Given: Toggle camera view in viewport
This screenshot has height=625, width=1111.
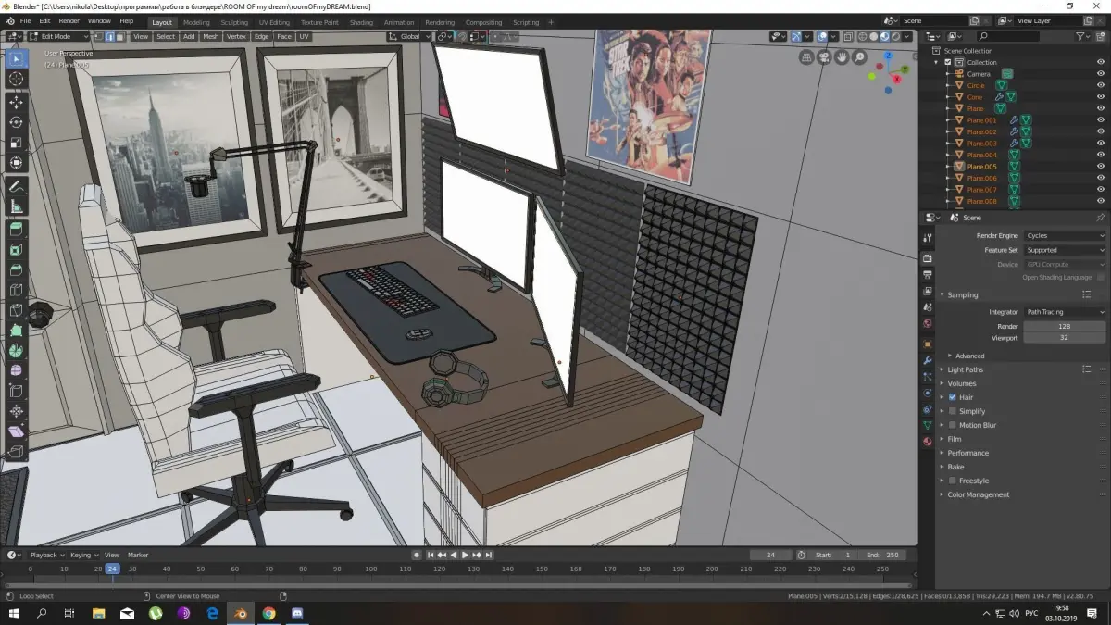Looking at the screenshot, I should (824, 56).
